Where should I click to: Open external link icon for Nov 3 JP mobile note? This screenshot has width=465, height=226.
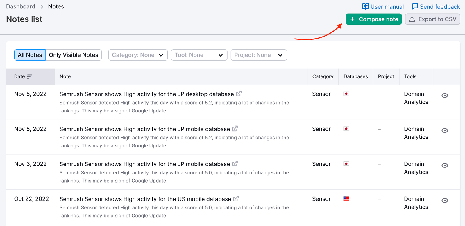tap(235, 164)
